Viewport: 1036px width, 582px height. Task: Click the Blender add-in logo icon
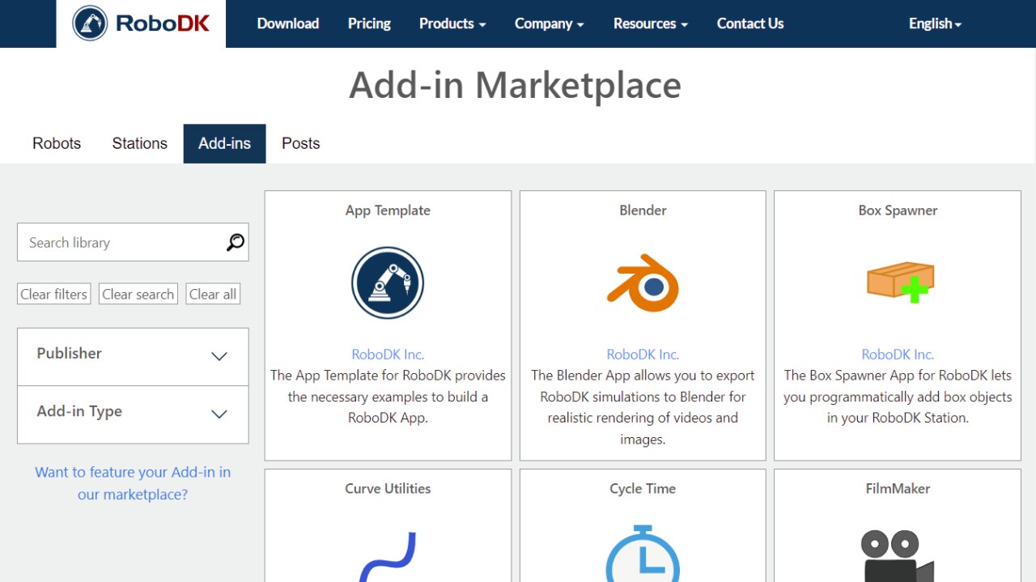643,283
